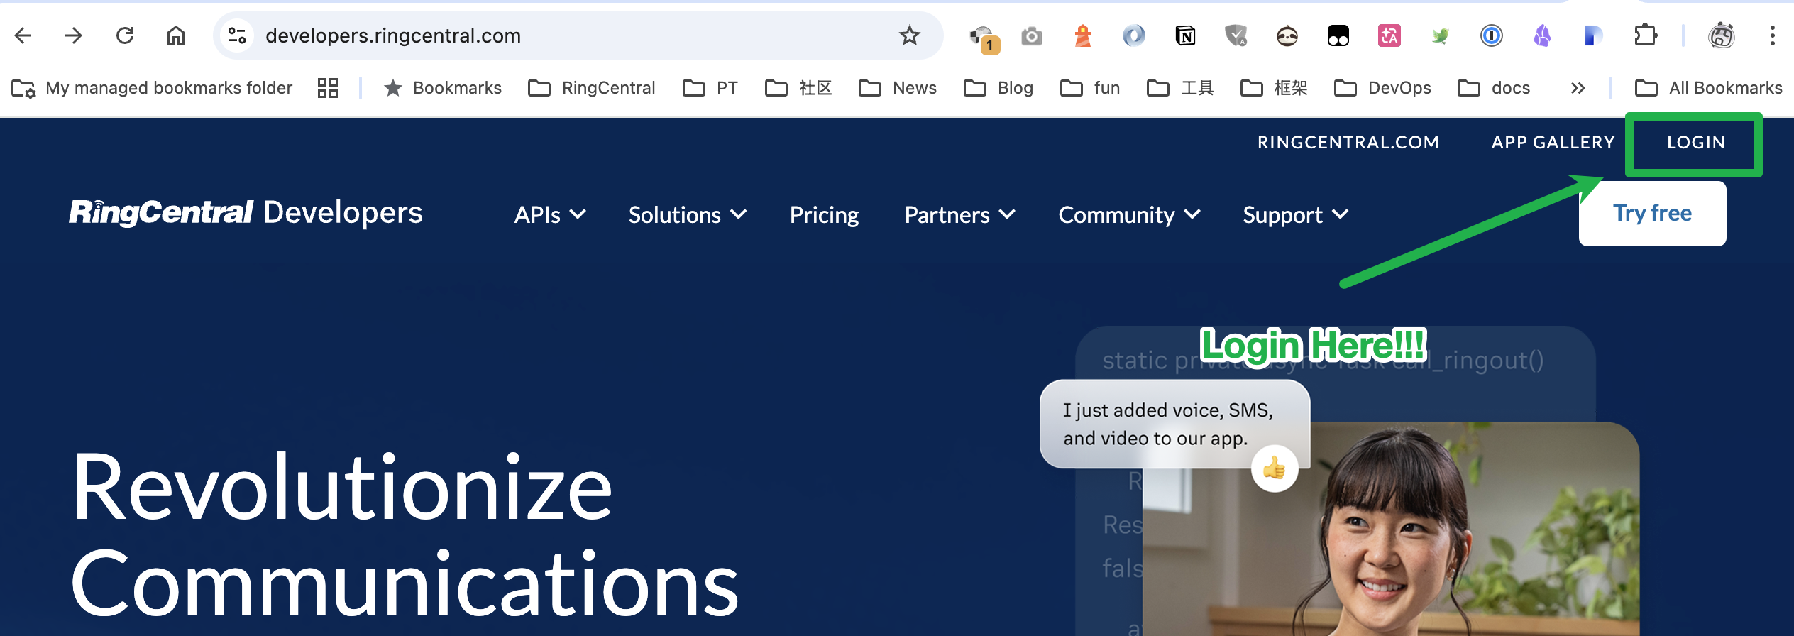
Task: Click the smiling woman hero image
Action: point(1391,530)
